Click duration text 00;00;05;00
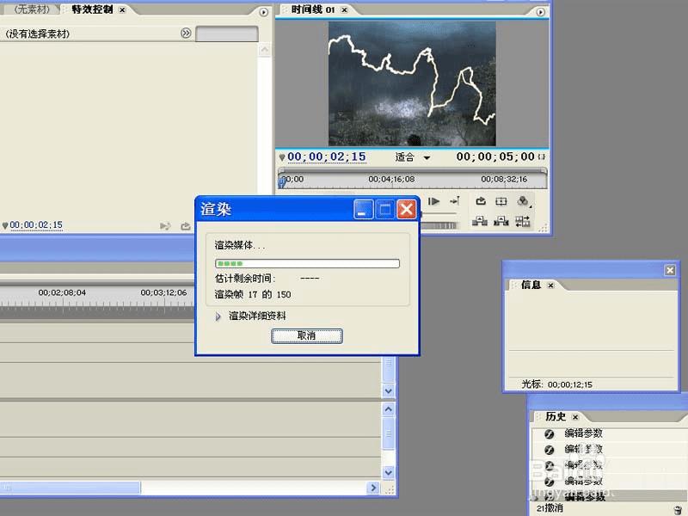 coord(495,157)
